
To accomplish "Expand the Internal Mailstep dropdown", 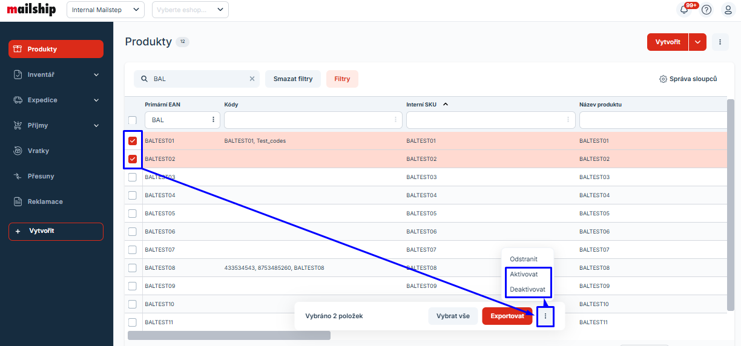I will 105,10.
